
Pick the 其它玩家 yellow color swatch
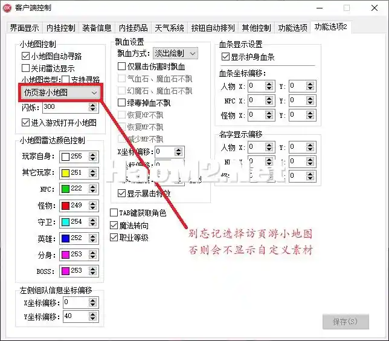coord(65,173)
